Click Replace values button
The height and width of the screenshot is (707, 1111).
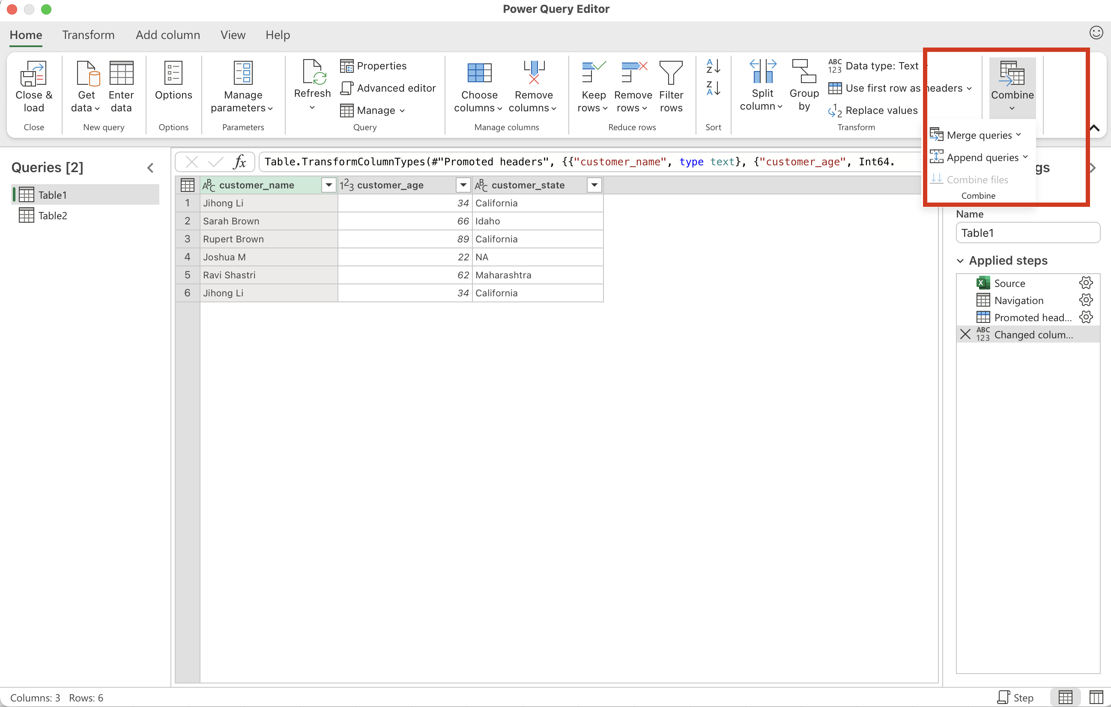coord(873,110)
